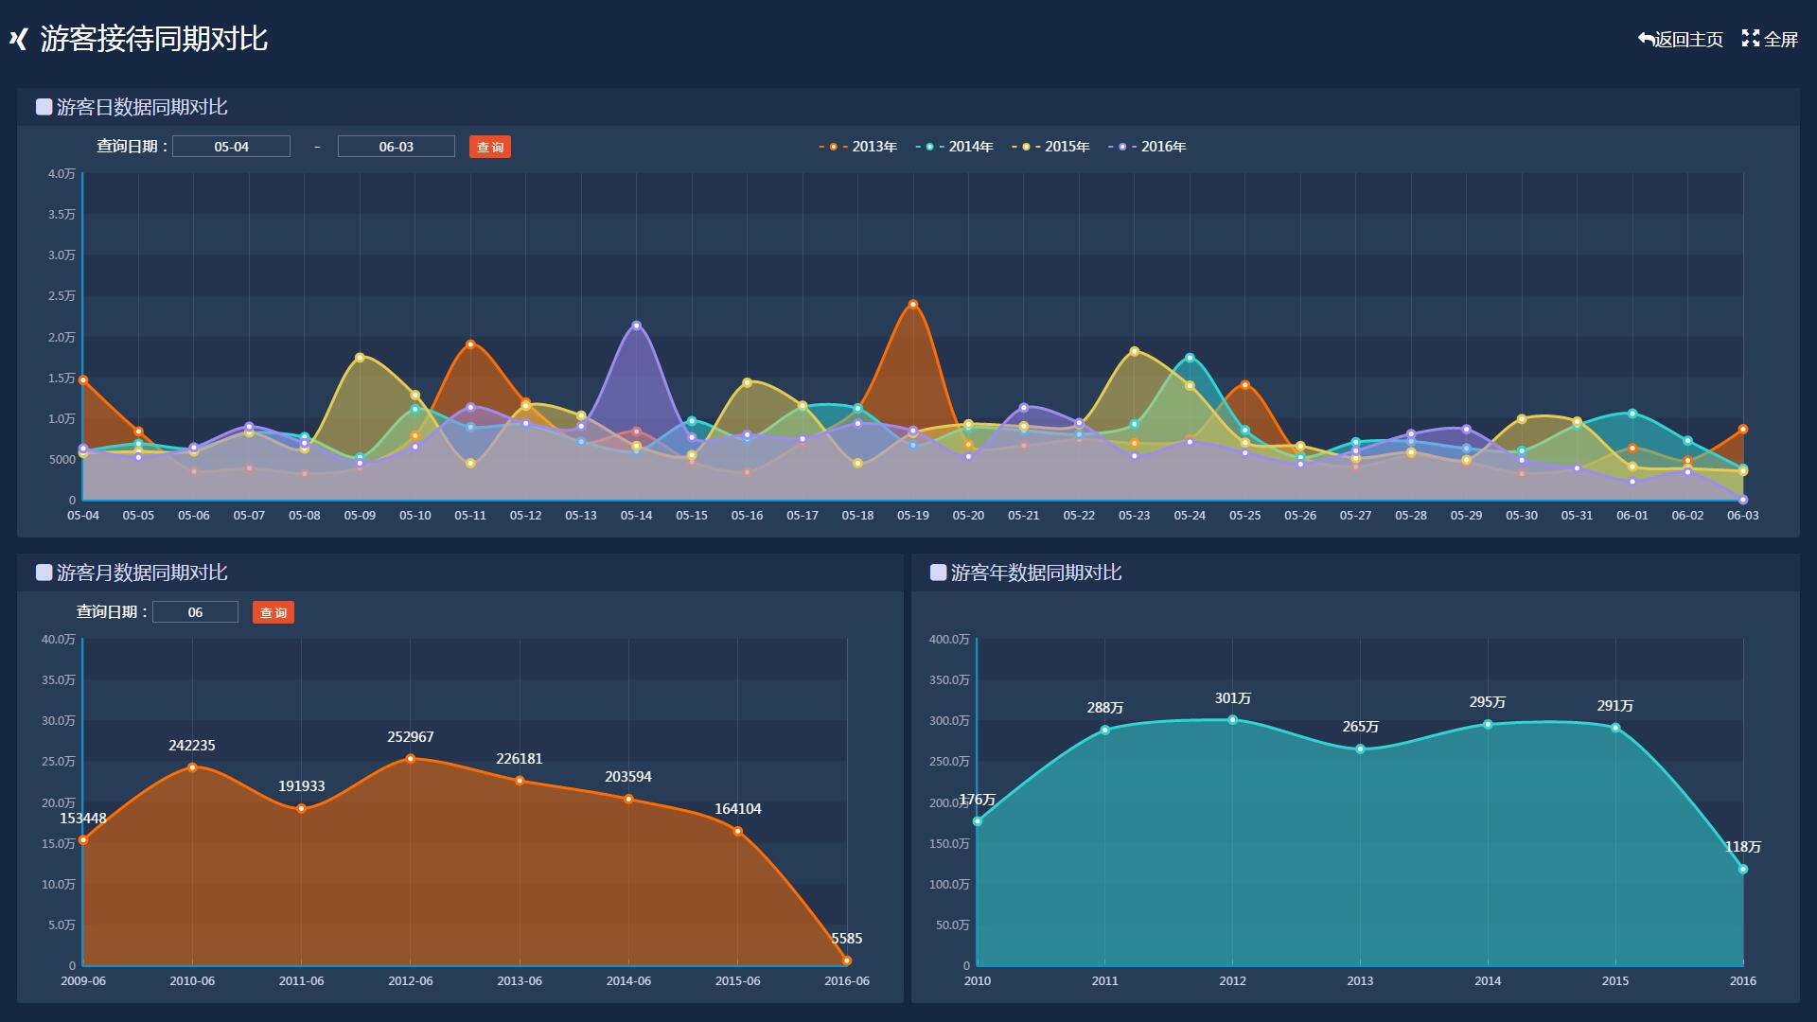This screenshot has width=1817, height=1022.
Task: Click the 252967 data point at 2012-06
Action: (410, 759)
